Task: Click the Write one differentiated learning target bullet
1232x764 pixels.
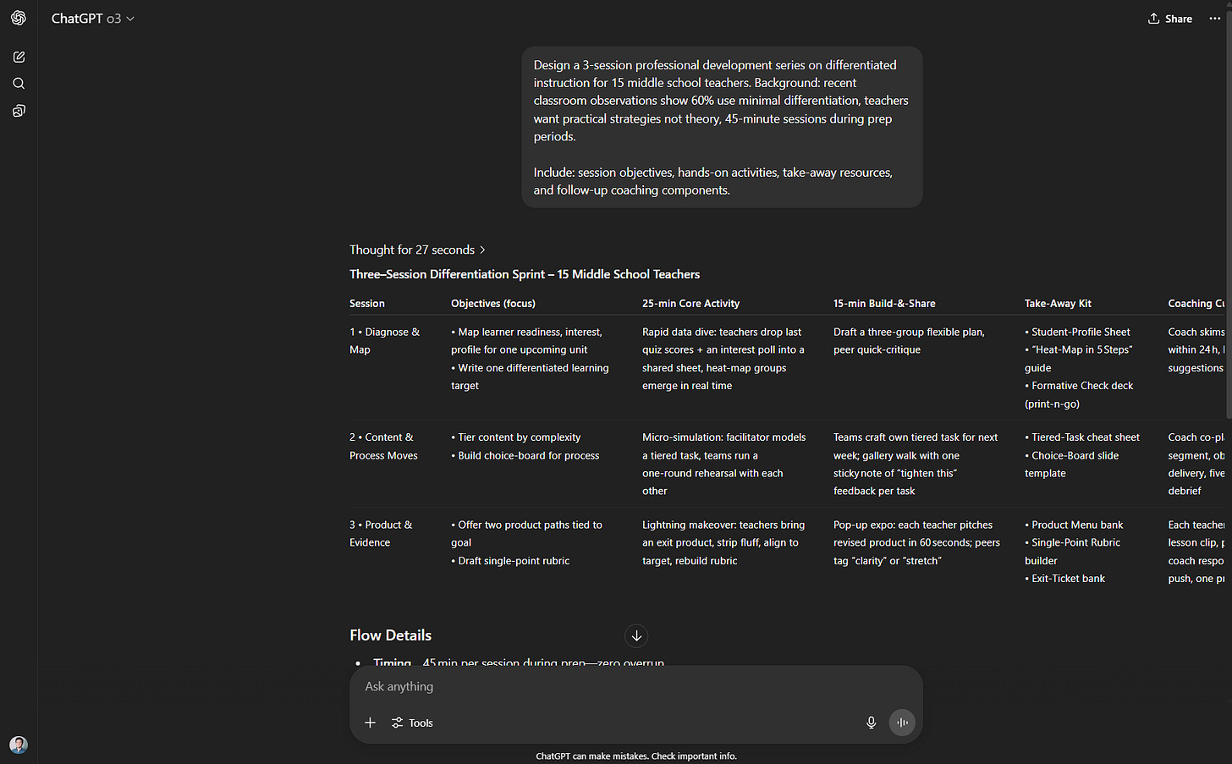Action: [530, 377]
